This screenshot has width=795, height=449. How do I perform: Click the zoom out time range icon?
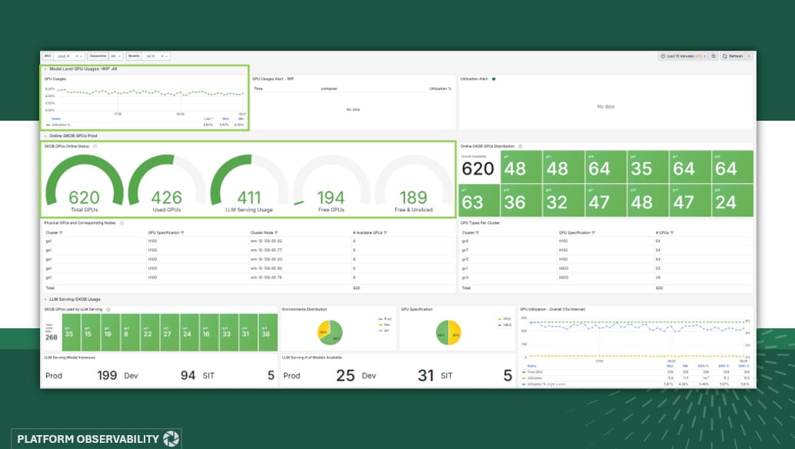click(714, 56)
